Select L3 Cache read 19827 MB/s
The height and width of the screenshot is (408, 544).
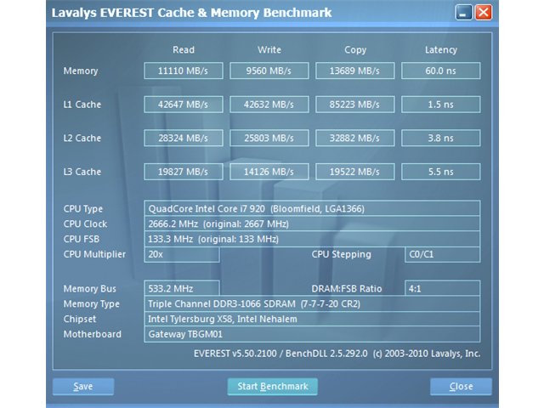tap(184, 172)
